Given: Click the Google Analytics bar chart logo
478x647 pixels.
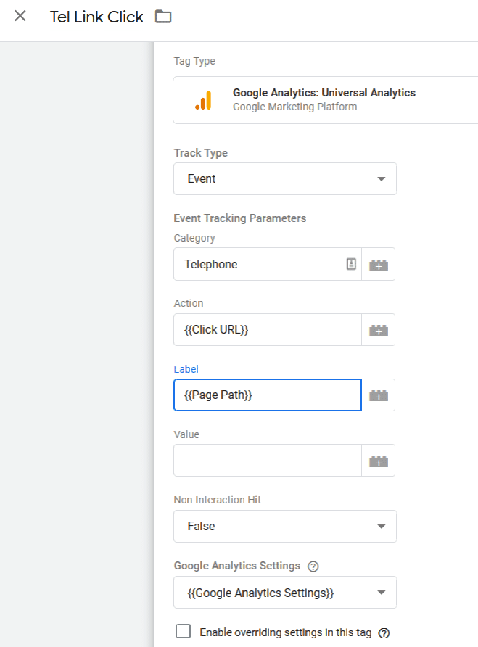Looking at the screenshot, I should pyautogui.click(x=203, y=100).
